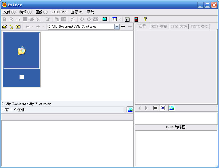
Task: Click the thumbnail view grid icon
Action: [114, 19]
